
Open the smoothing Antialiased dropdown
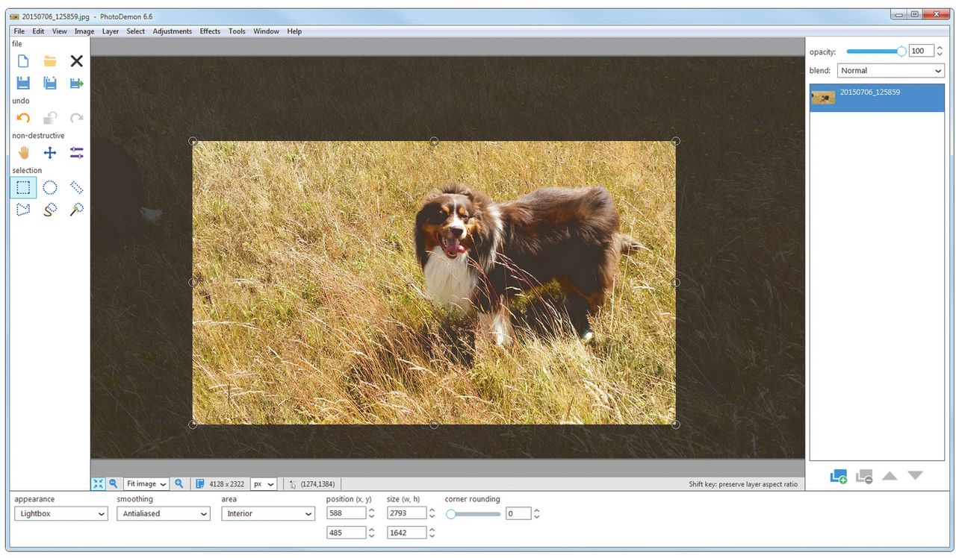[163, 513]
